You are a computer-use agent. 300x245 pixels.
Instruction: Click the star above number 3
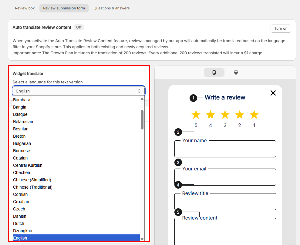[x=225, y=115]
